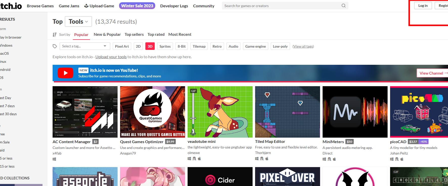Open author link Johan Peitz

tap(399, 153)
